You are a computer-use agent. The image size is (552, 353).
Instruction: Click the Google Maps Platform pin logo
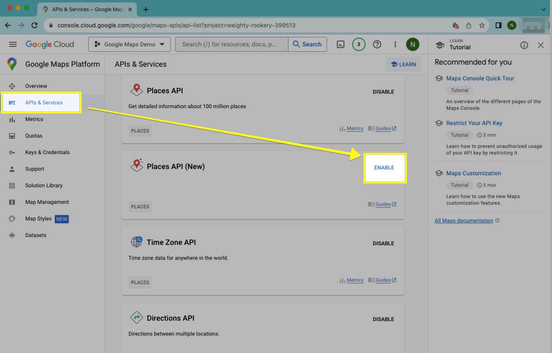(12, 64)
